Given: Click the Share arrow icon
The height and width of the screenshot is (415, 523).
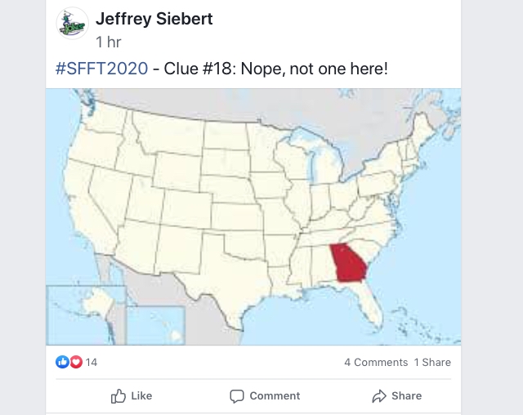Looking at the screenshot, I should (379, 396).
